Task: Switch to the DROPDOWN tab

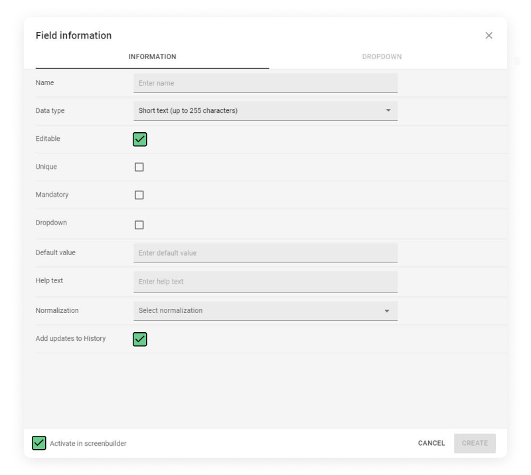Action: point(382,57)
